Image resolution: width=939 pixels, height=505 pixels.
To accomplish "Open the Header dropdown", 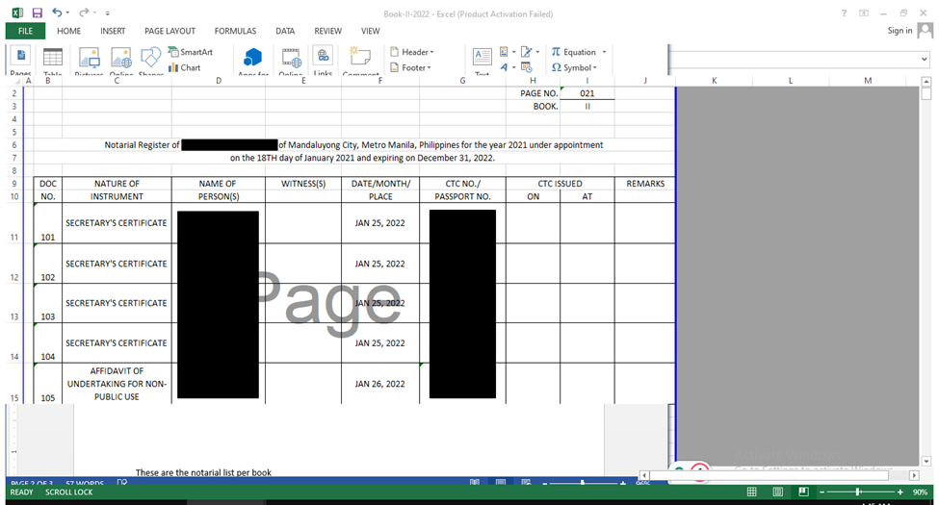I will 412,52.
